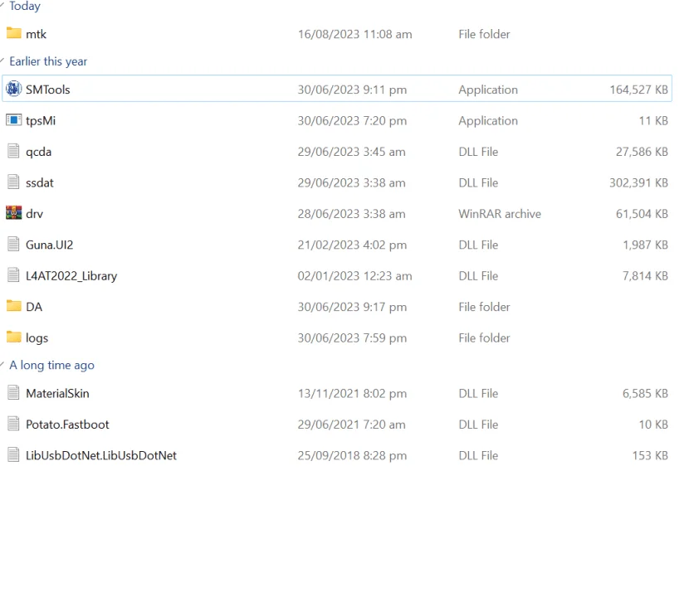Image resolution: width=694 pixels, height=597 pixels.
Task: Click the tpsMi application icon
Action: pyautogui.click(x=14, y=120)
